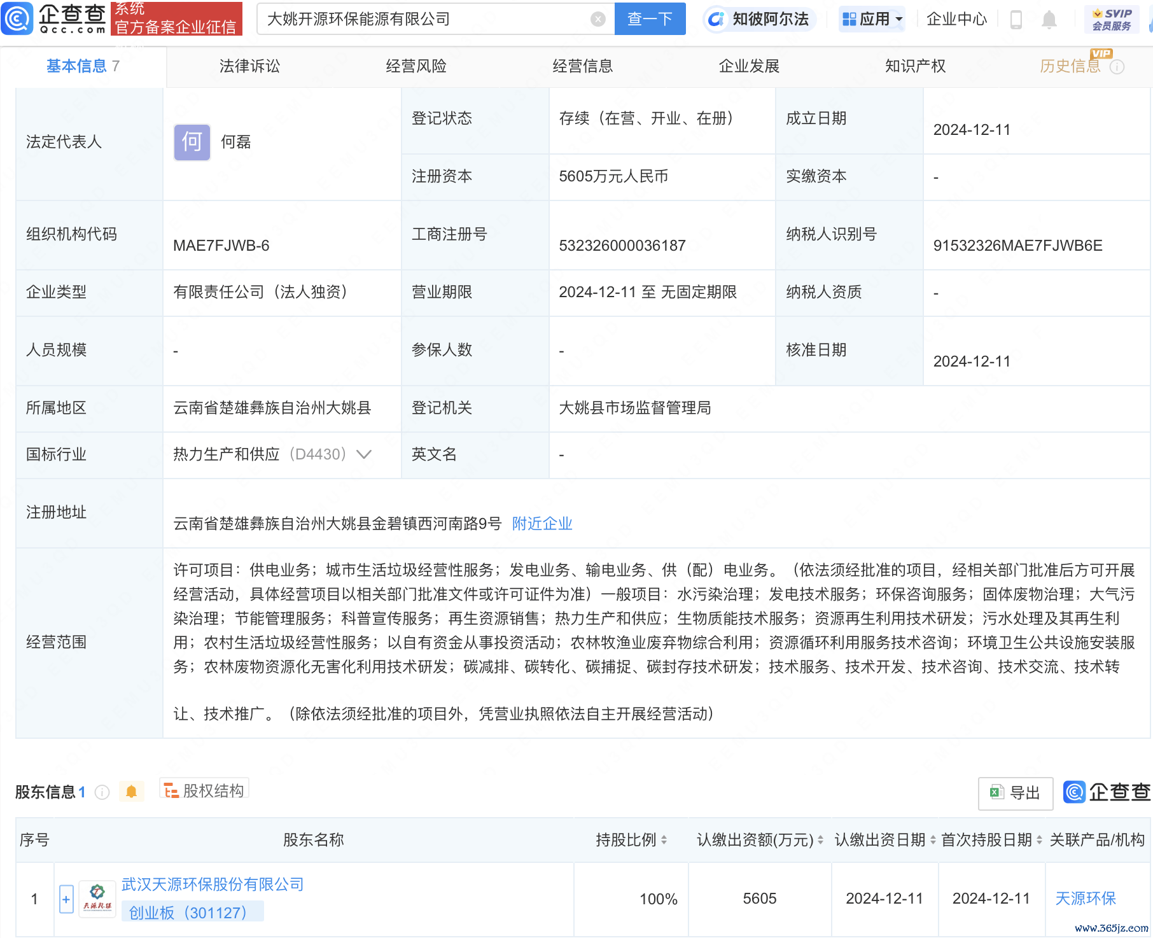
Task: Select registration number 532326000036187
Action: click(622, 246)
